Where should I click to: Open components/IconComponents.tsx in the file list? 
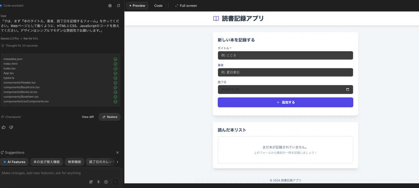coord(26,101)
